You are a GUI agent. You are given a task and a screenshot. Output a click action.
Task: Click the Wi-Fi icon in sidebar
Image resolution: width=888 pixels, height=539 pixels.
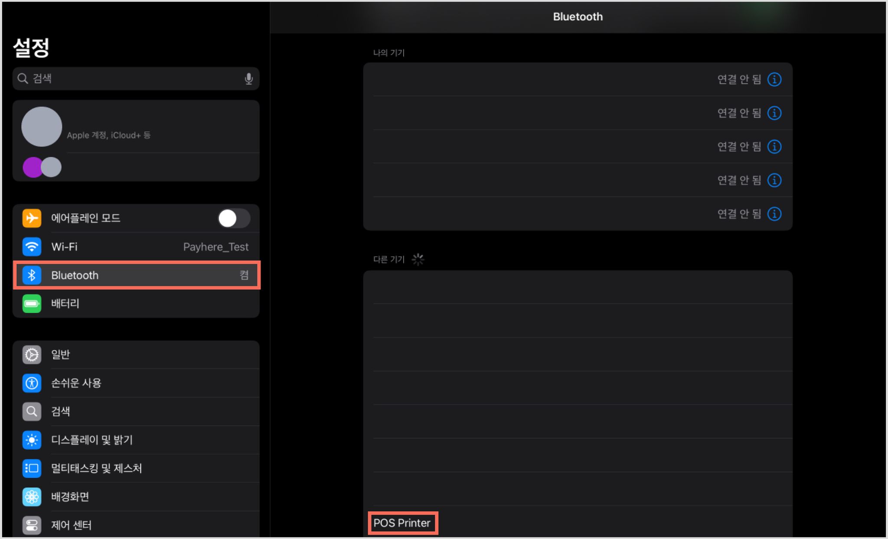[32, 247]
